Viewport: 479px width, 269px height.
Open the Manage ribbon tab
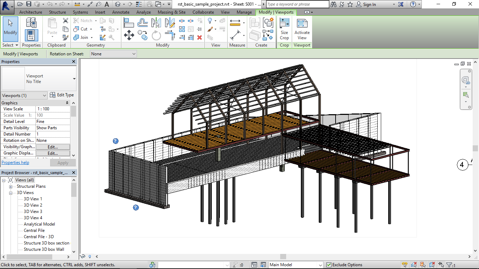click(244, 12)
